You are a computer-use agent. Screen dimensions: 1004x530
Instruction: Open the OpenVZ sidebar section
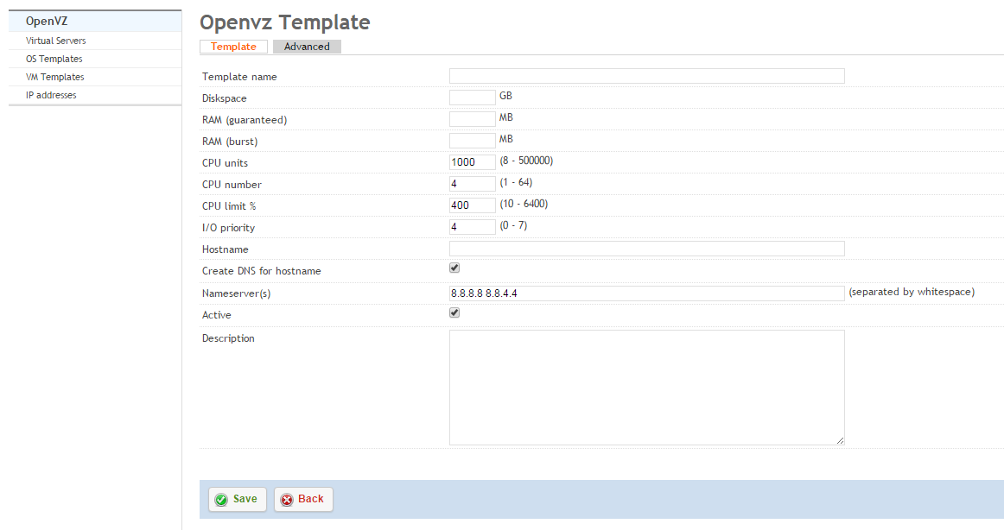point(95,21)
